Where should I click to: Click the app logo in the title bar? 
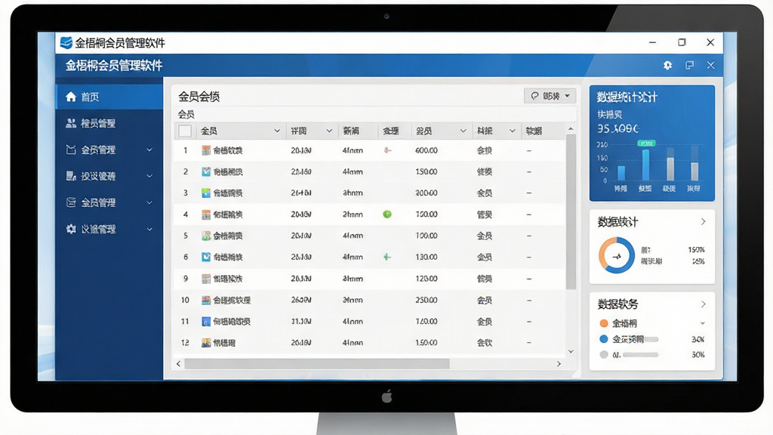pyautogui.click(x=66, y=43)
